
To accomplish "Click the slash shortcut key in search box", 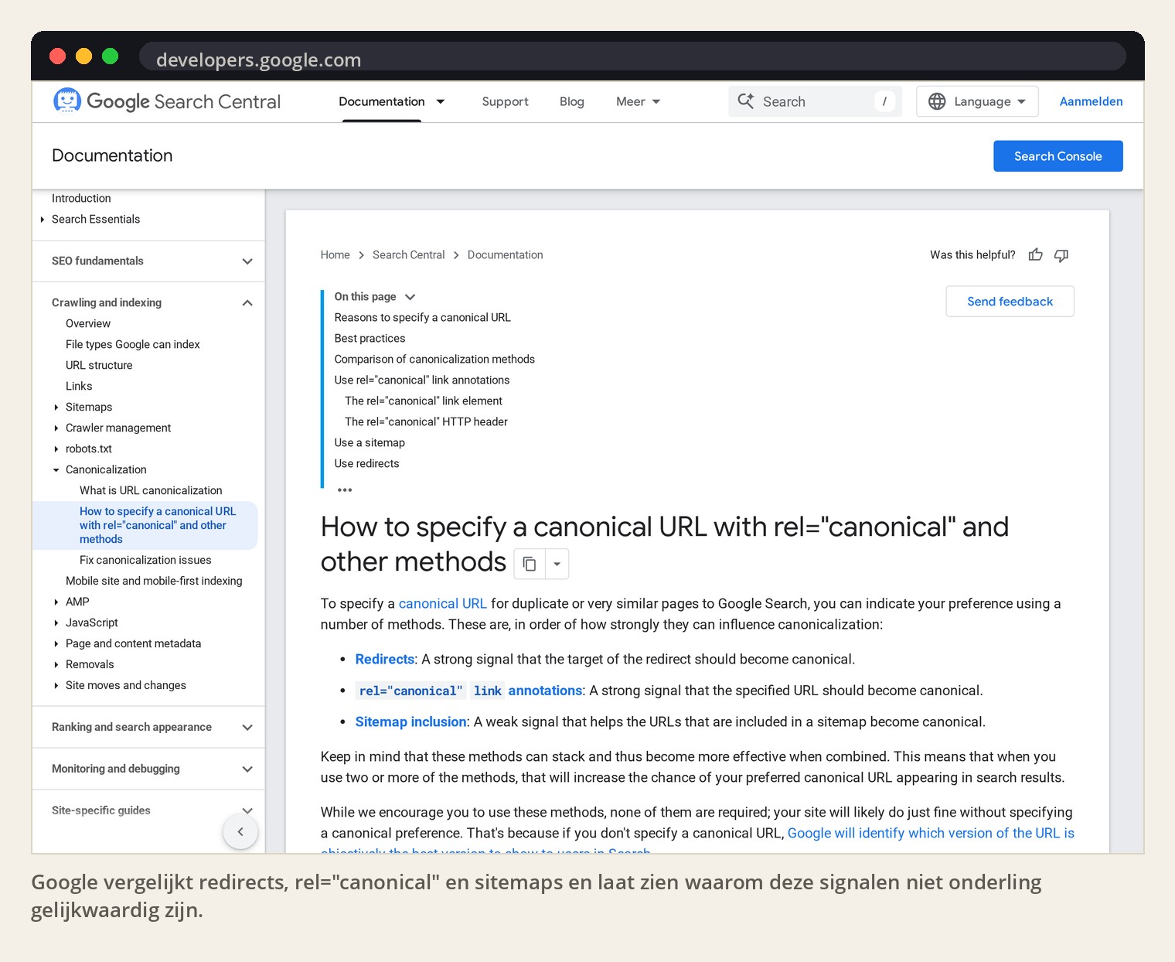I will (884, 101).
